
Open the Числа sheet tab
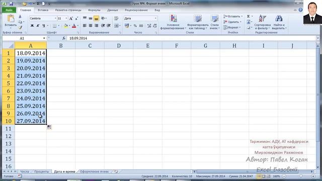25,171
